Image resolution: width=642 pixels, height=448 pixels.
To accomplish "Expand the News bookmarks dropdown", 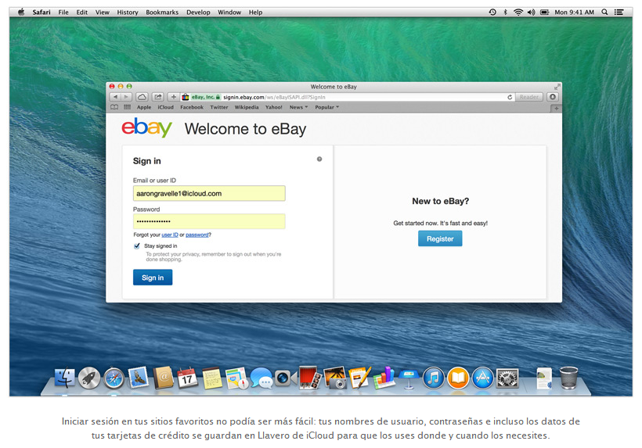I will click(298, 107).
